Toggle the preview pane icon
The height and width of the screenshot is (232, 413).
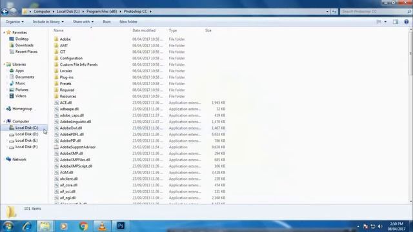click(x=396, y=22)
